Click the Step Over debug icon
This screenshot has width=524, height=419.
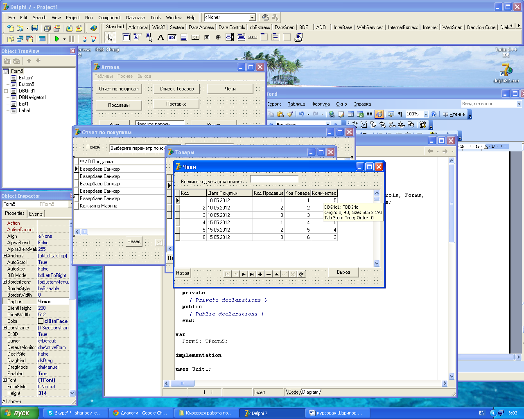click(94, 39)
